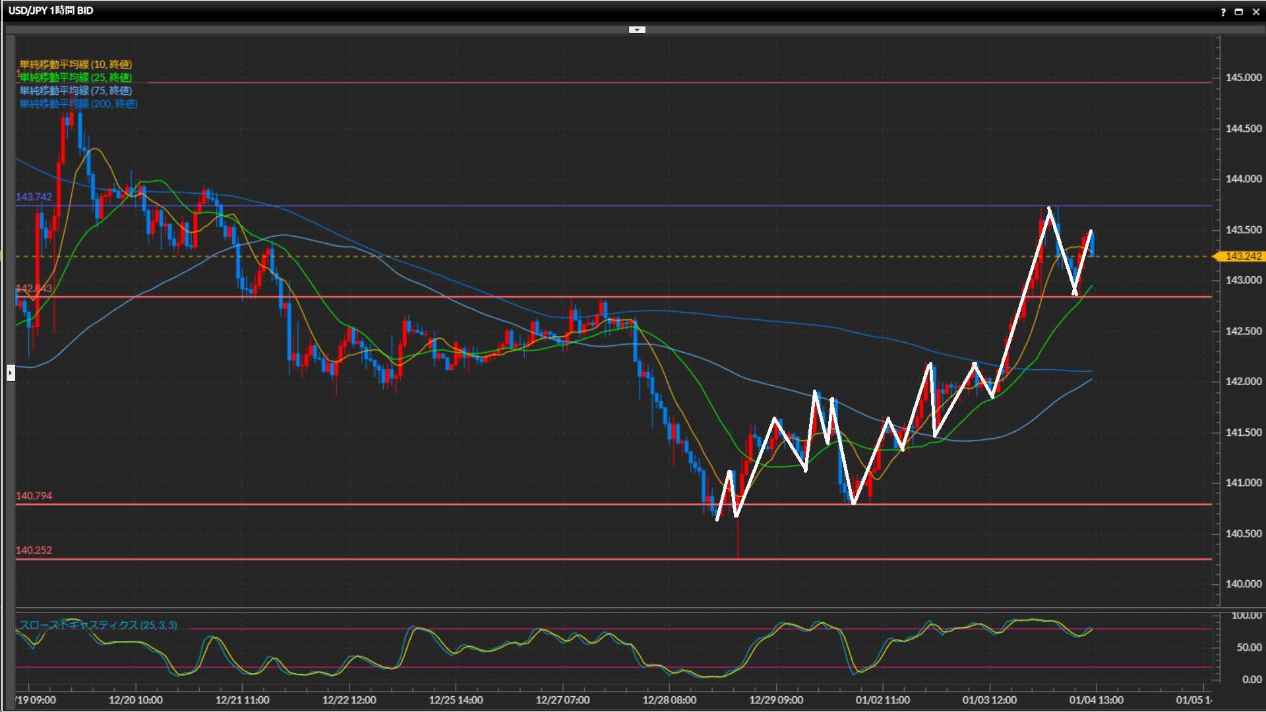Select the 143.742 horizontal line label
Screen dimensions: 1266x712
pos(34,197)
